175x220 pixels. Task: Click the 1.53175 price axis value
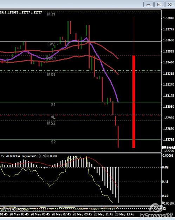click(169, 95)
